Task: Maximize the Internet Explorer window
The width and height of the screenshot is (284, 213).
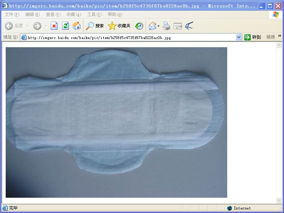Action: [x=270, y=6]
